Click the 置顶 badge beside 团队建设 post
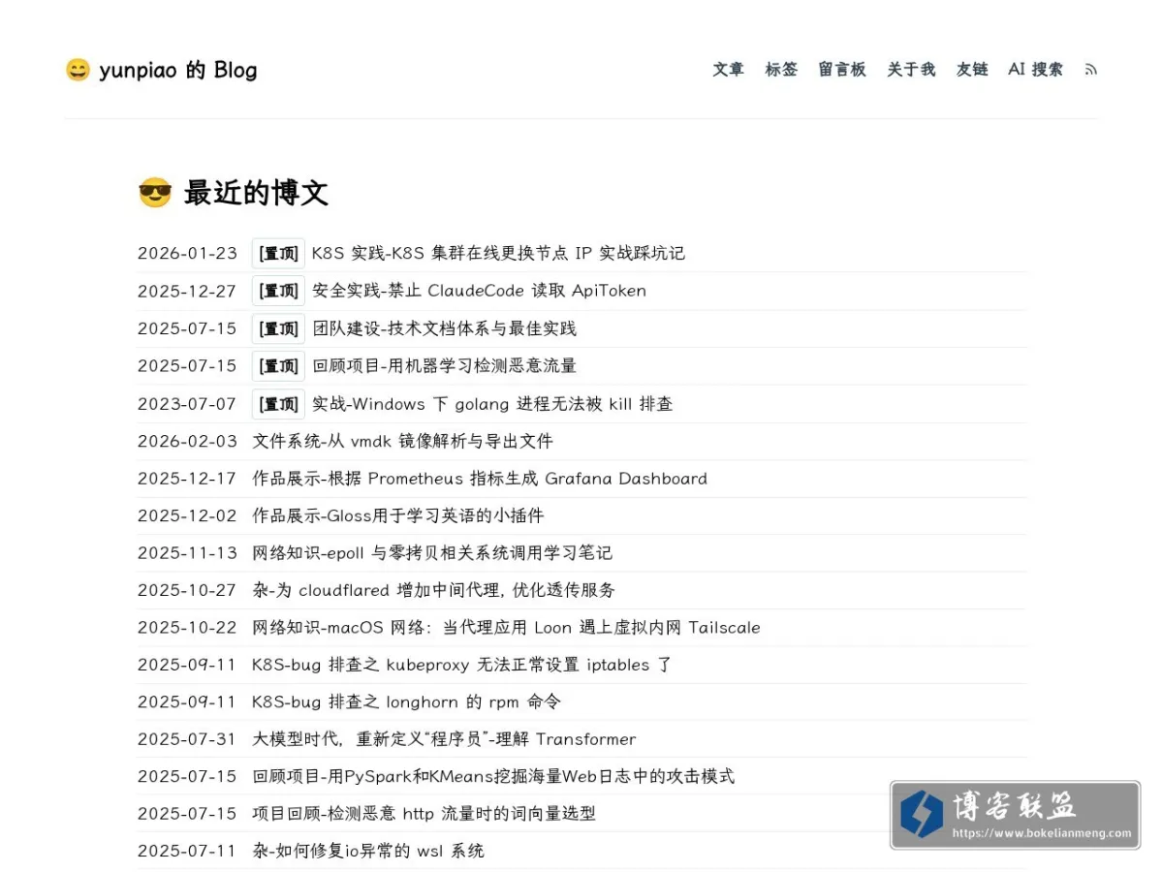 coord(278,328)
